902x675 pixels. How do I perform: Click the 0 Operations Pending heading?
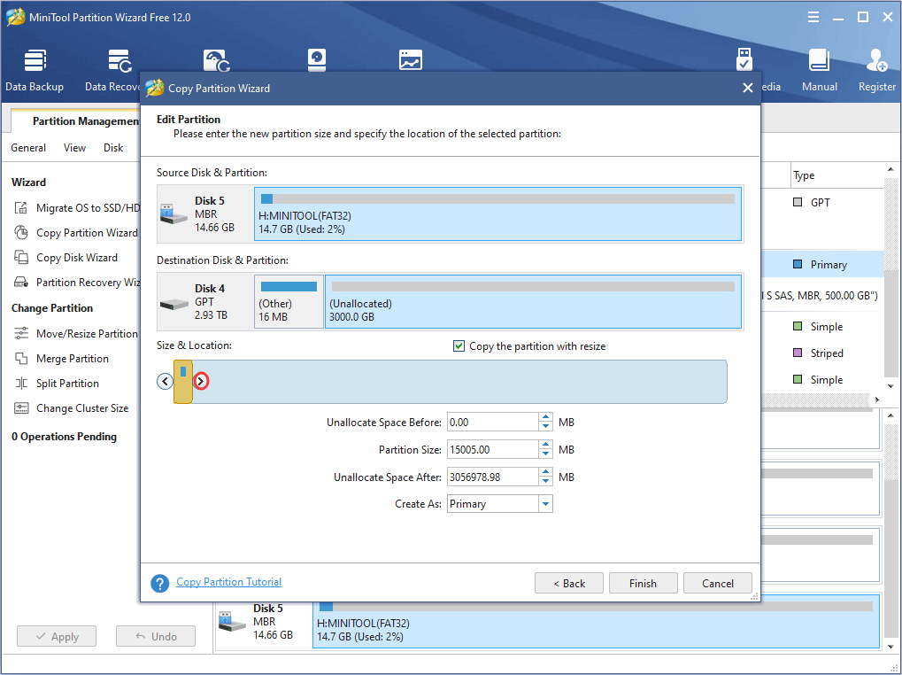tap(64, 437)
